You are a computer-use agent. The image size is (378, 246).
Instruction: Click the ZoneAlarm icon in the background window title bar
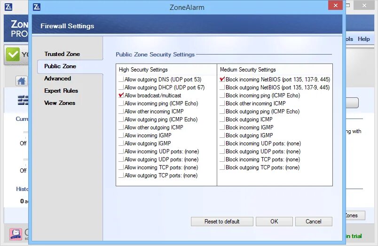tap(8, 7)
